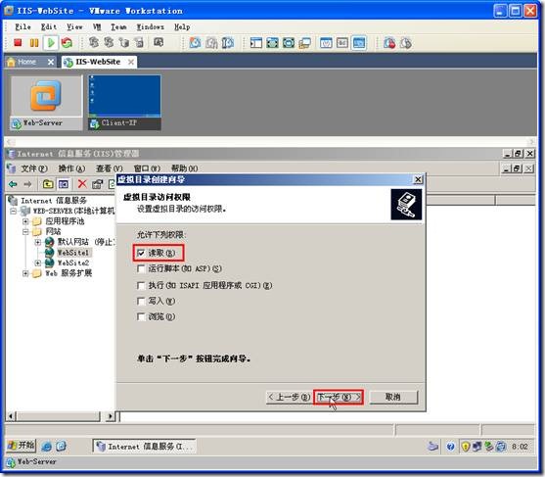Screen dimensions: 545x477
Task: Click the Unity mode icon
Action: (304, 43)
